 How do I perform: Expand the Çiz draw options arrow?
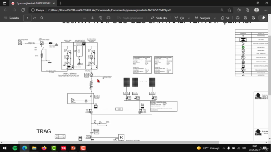tap(189, 18)
